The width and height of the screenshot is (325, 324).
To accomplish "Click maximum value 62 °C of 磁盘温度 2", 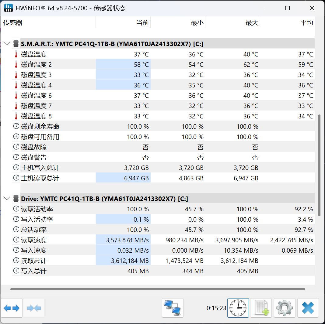I will click(251, 64).
